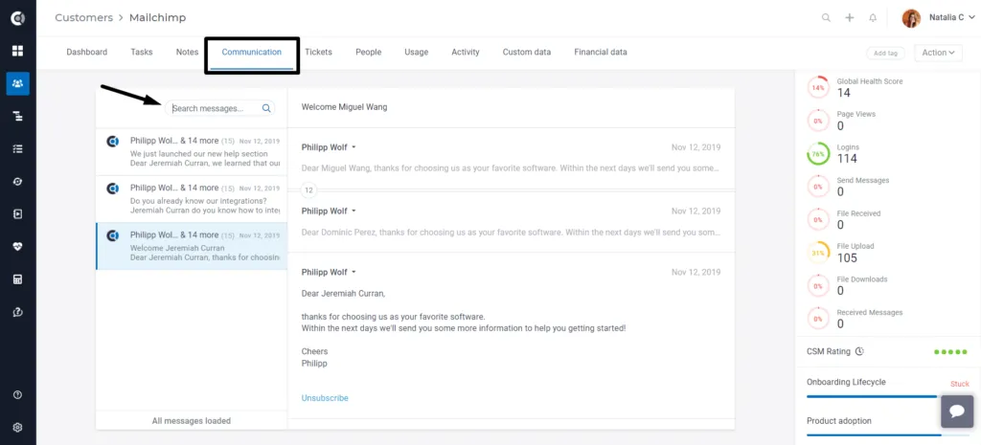Screen dimensions: 981x445
Task: Open the calculator icon in sidebar
Action: 17,278
